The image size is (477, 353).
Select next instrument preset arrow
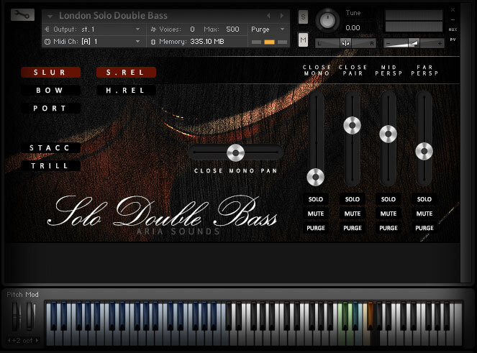(282, 16)
